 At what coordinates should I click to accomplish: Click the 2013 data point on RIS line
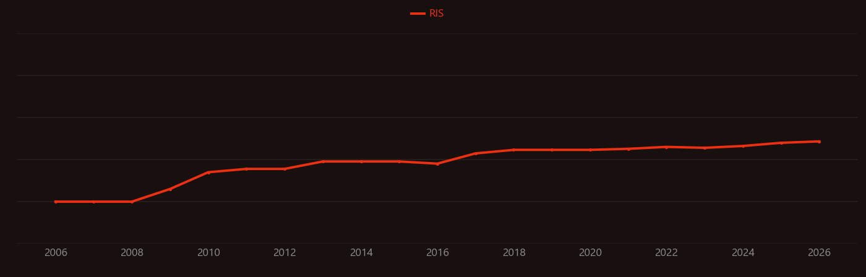tap(323, 161)
